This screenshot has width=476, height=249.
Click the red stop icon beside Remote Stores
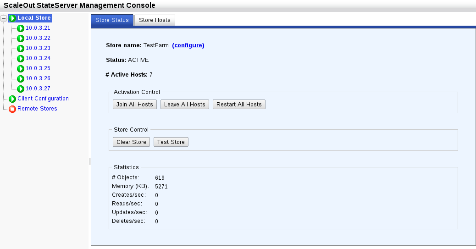[12, 109]
